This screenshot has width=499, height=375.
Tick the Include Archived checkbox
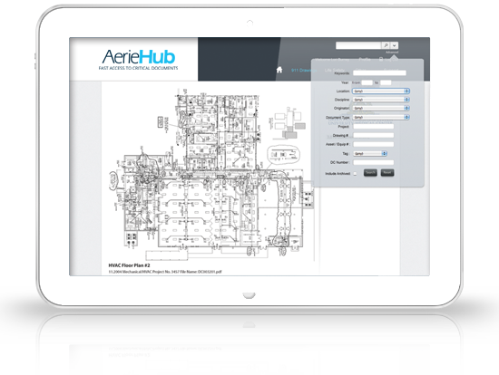(x=355, y=174)
